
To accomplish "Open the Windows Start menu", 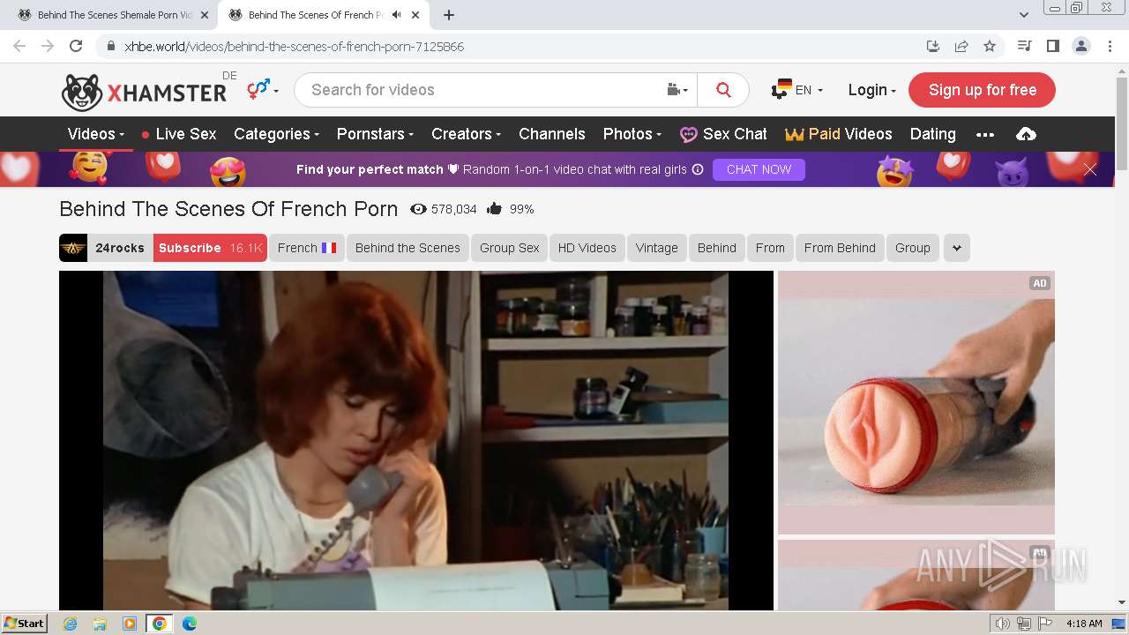I will tap(25, 623).
